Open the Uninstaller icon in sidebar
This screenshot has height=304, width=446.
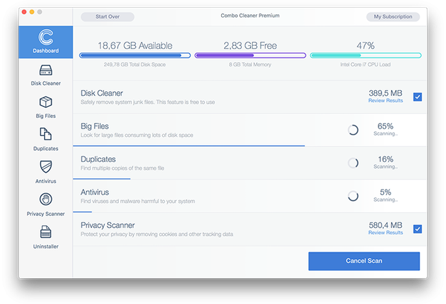tap(46, 232)
